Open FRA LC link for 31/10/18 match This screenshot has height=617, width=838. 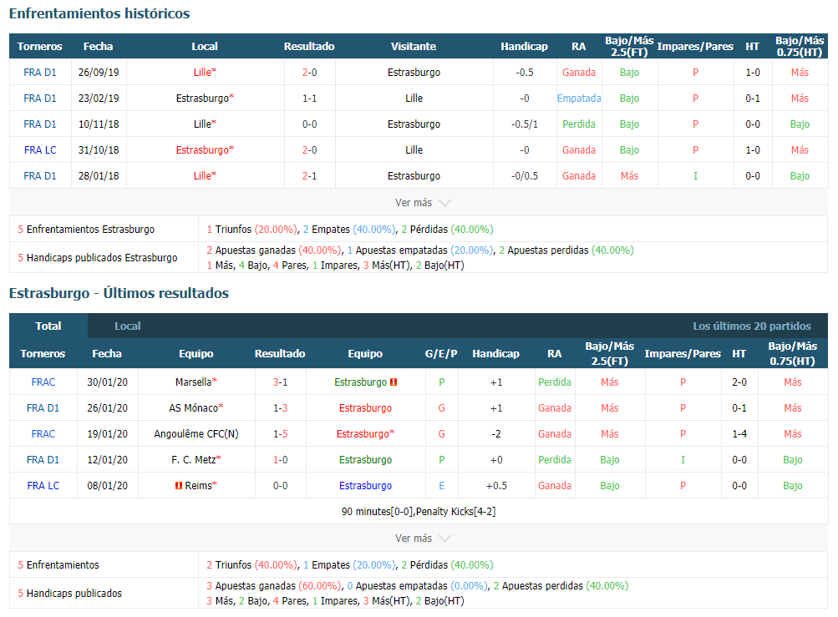click(40, 150)
